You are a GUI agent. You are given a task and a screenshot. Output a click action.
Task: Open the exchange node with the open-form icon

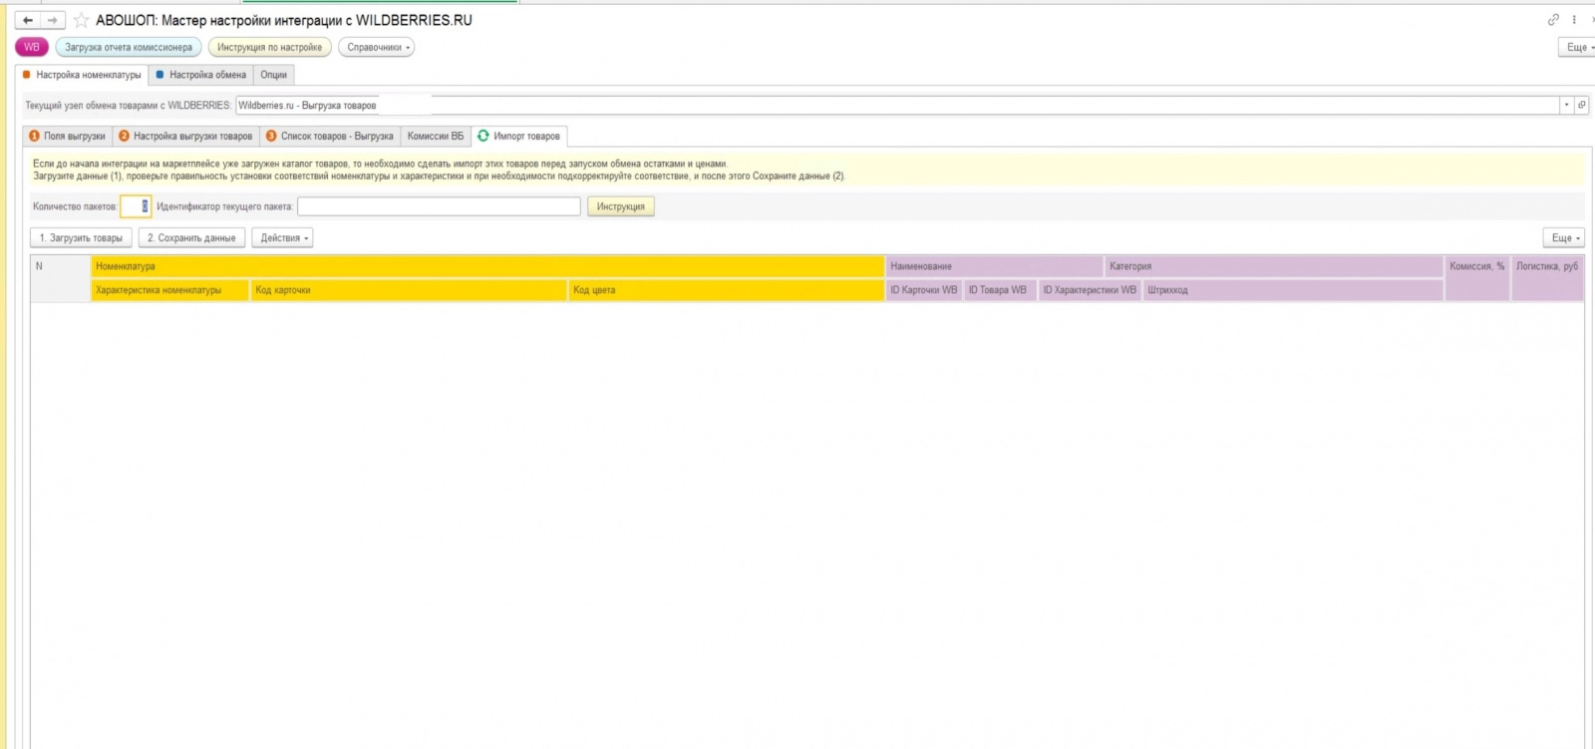click(1581, 105)
